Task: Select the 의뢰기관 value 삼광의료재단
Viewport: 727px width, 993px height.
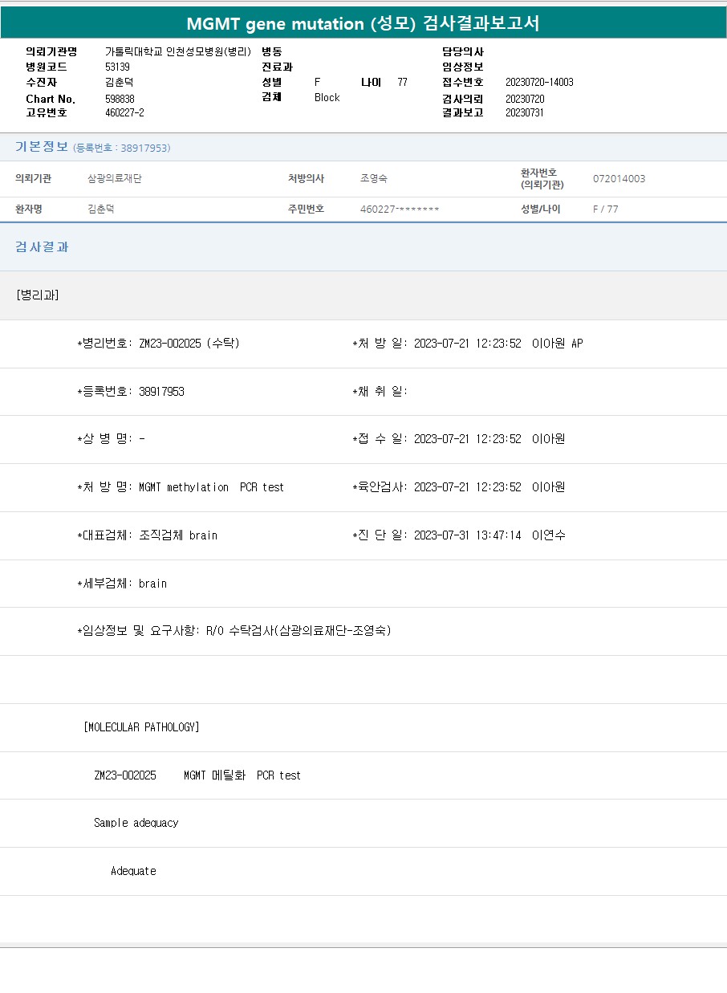Action: (x=114, y=178)
